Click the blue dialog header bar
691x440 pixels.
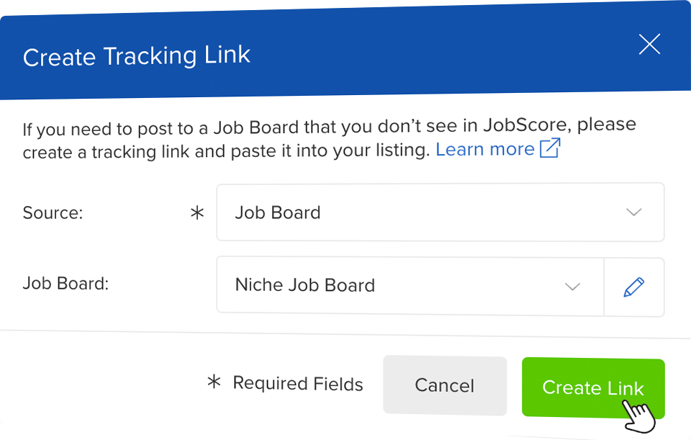tap(432, 50)
